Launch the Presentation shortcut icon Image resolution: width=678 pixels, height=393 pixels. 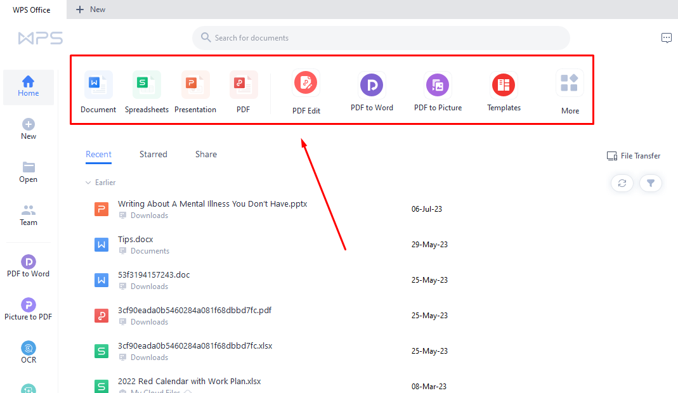click(195, 85)
